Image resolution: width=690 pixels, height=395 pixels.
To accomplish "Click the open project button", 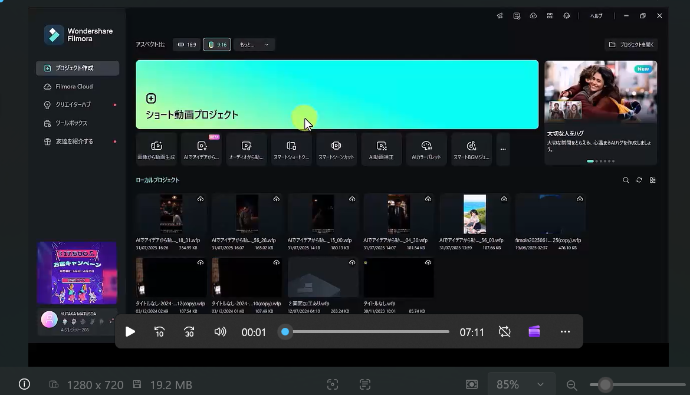I will click(632, 45).
